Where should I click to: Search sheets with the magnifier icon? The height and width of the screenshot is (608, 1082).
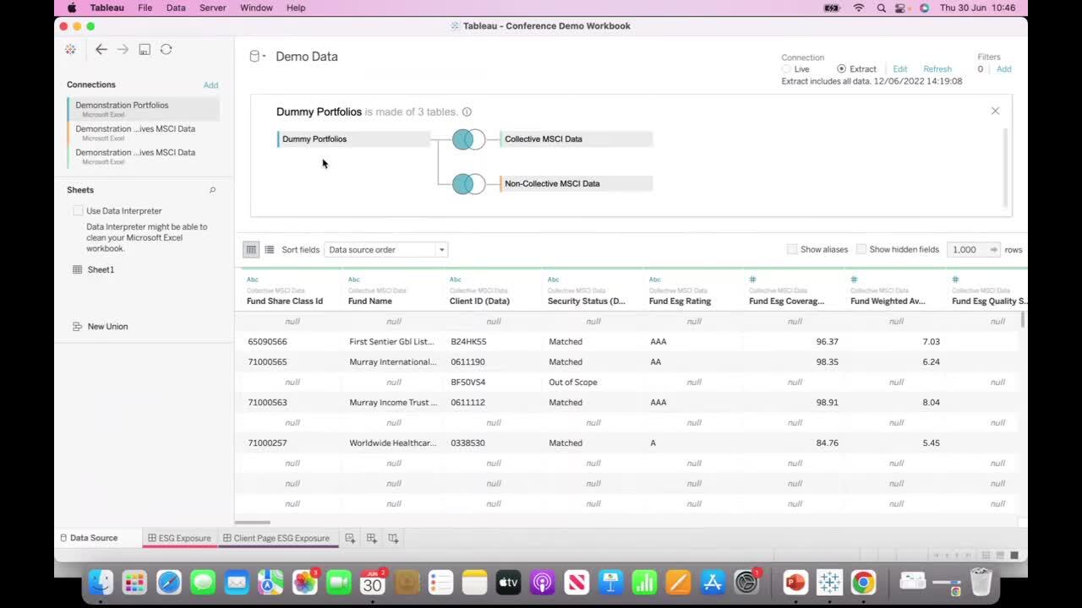[212, 190]
